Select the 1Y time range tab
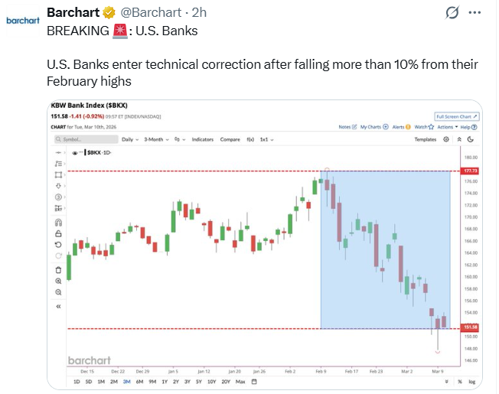499x394 pixels. pos(165,381)
